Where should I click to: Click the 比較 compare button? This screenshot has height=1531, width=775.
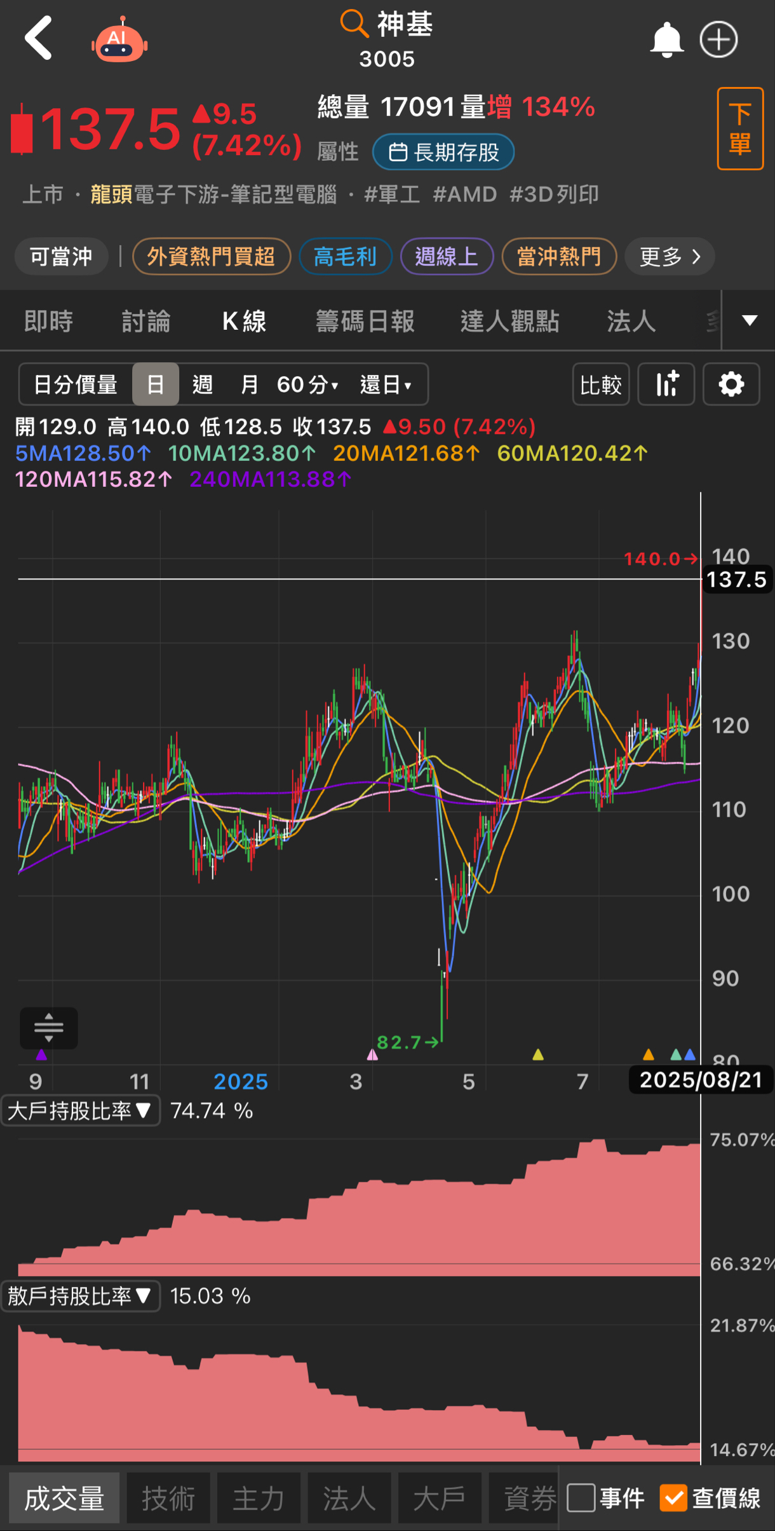click(x=601, y=384)
